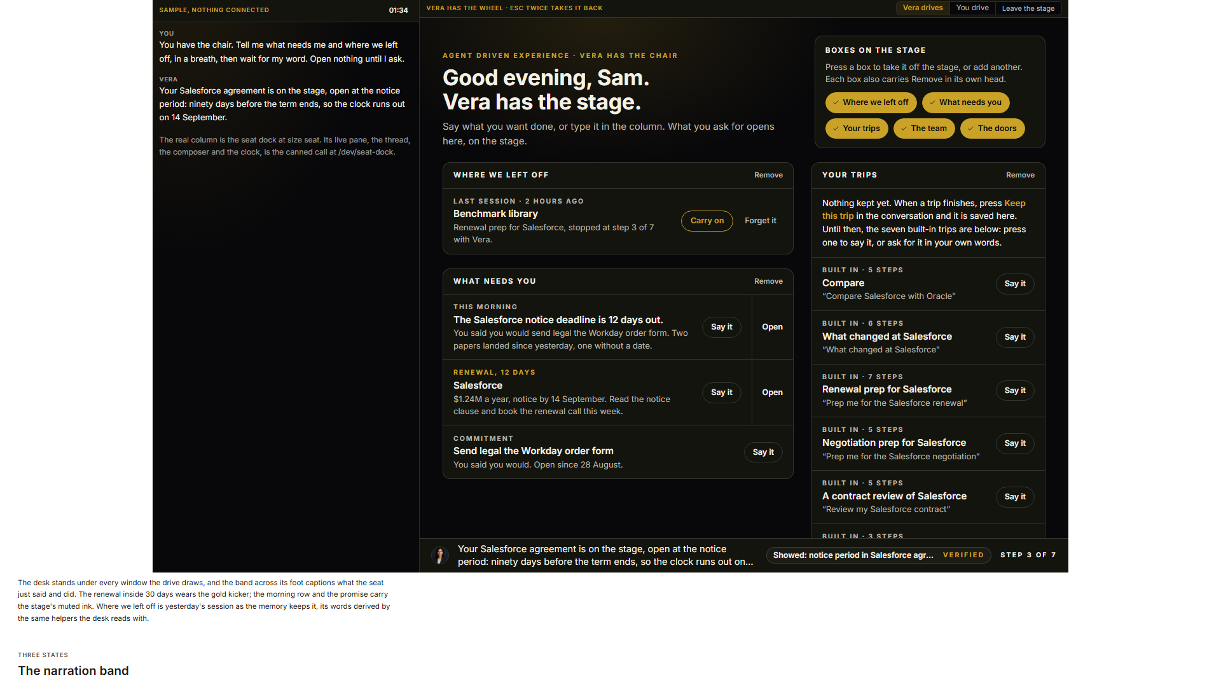Click the 'VERIFIED' status label
The image size is (1221, 687).
963,555
